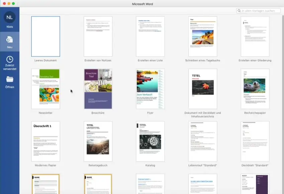Select the Recherchepapier template
Viewport: 284px width, 194px height.
pyautogui.click(x=255, y=89)
